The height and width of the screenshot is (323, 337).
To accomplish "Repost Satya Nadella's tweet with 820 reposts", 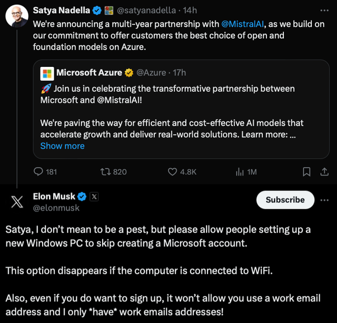I will coord(114,172).
